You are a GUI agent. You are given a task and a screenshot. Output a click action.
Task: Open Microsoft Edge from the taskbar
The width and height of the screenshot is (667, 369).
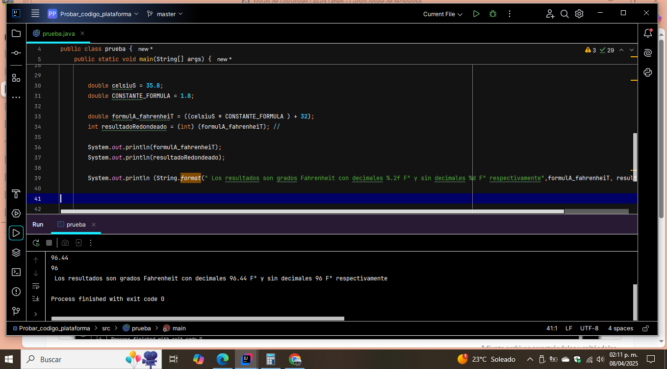point(222,359)
